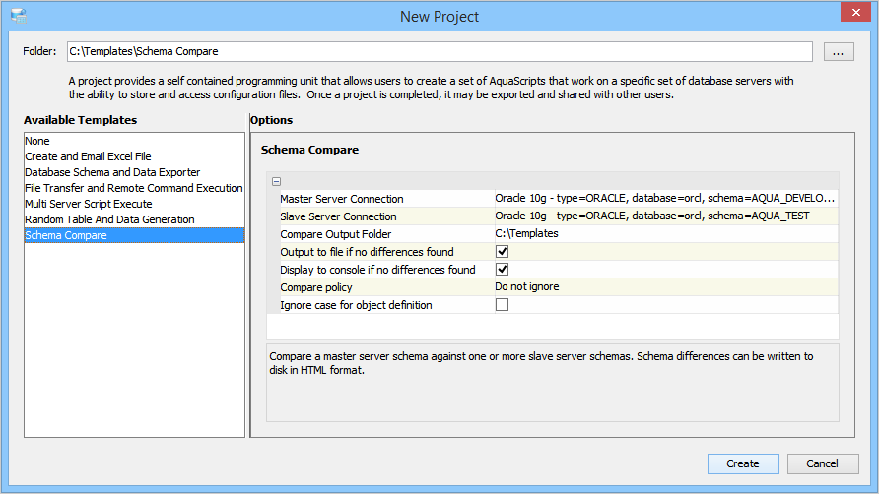Image resolution: width=879 pixels, height=494 pixels.
Task: Collapse the options property group
Action: point(277,181)
